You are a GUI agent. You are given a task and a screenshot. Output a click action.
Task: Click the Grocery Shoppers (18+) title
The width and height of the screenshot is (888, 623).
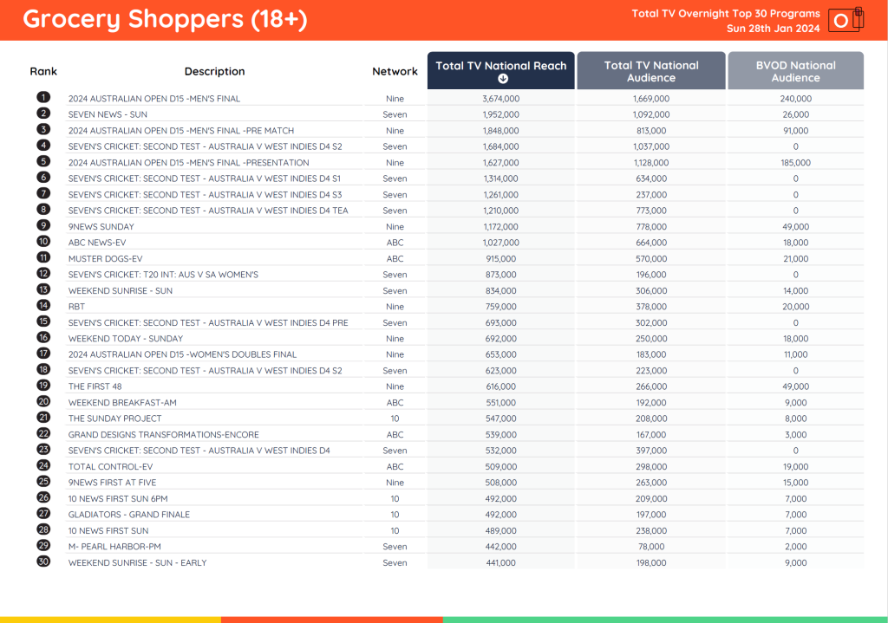(165, 19)
